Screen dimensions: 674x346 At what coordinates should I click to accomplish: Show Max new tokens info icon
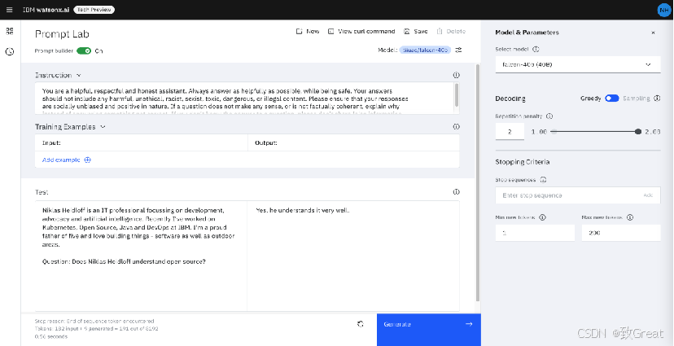630,217
